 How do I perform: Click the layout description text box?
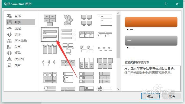pyautogui.click(x=151, y=78)
